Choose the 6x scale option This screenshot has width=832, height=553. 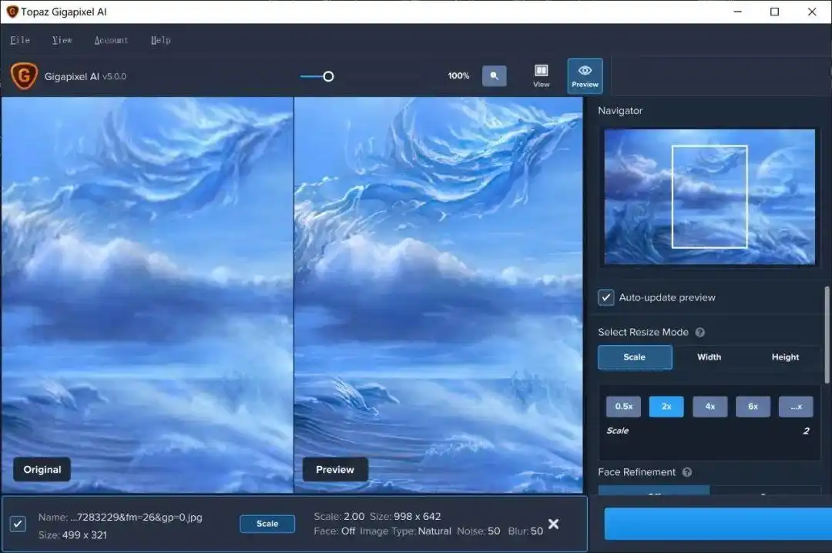point(753,407)
